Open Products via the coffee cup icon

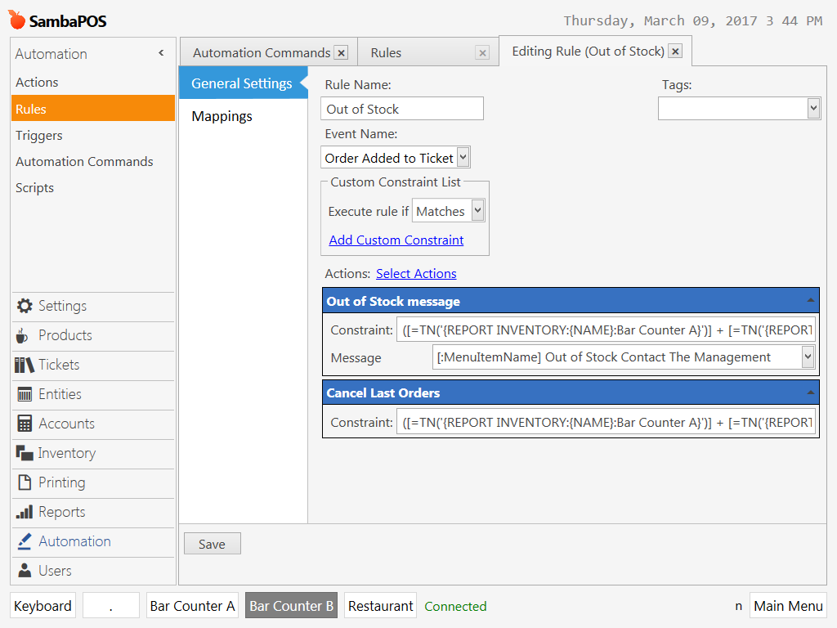coord(25,335)
